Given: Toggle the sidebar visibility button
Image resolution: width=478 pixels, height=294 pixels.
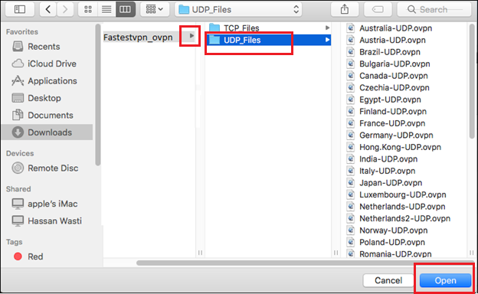Looking at the screenshot, I should [20, 9].
